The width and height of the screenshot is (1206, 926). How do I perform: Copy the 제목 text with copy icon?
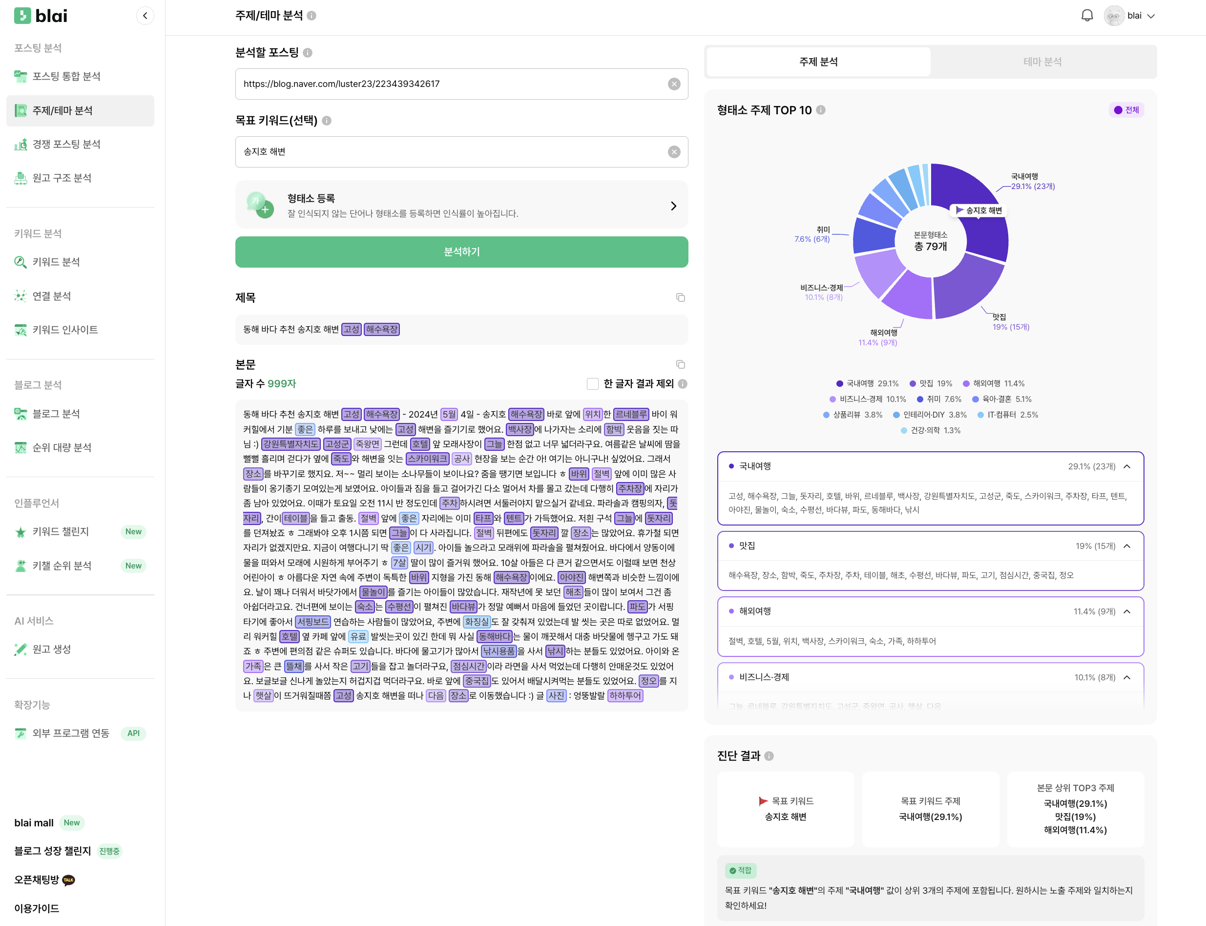click(681, 297)
